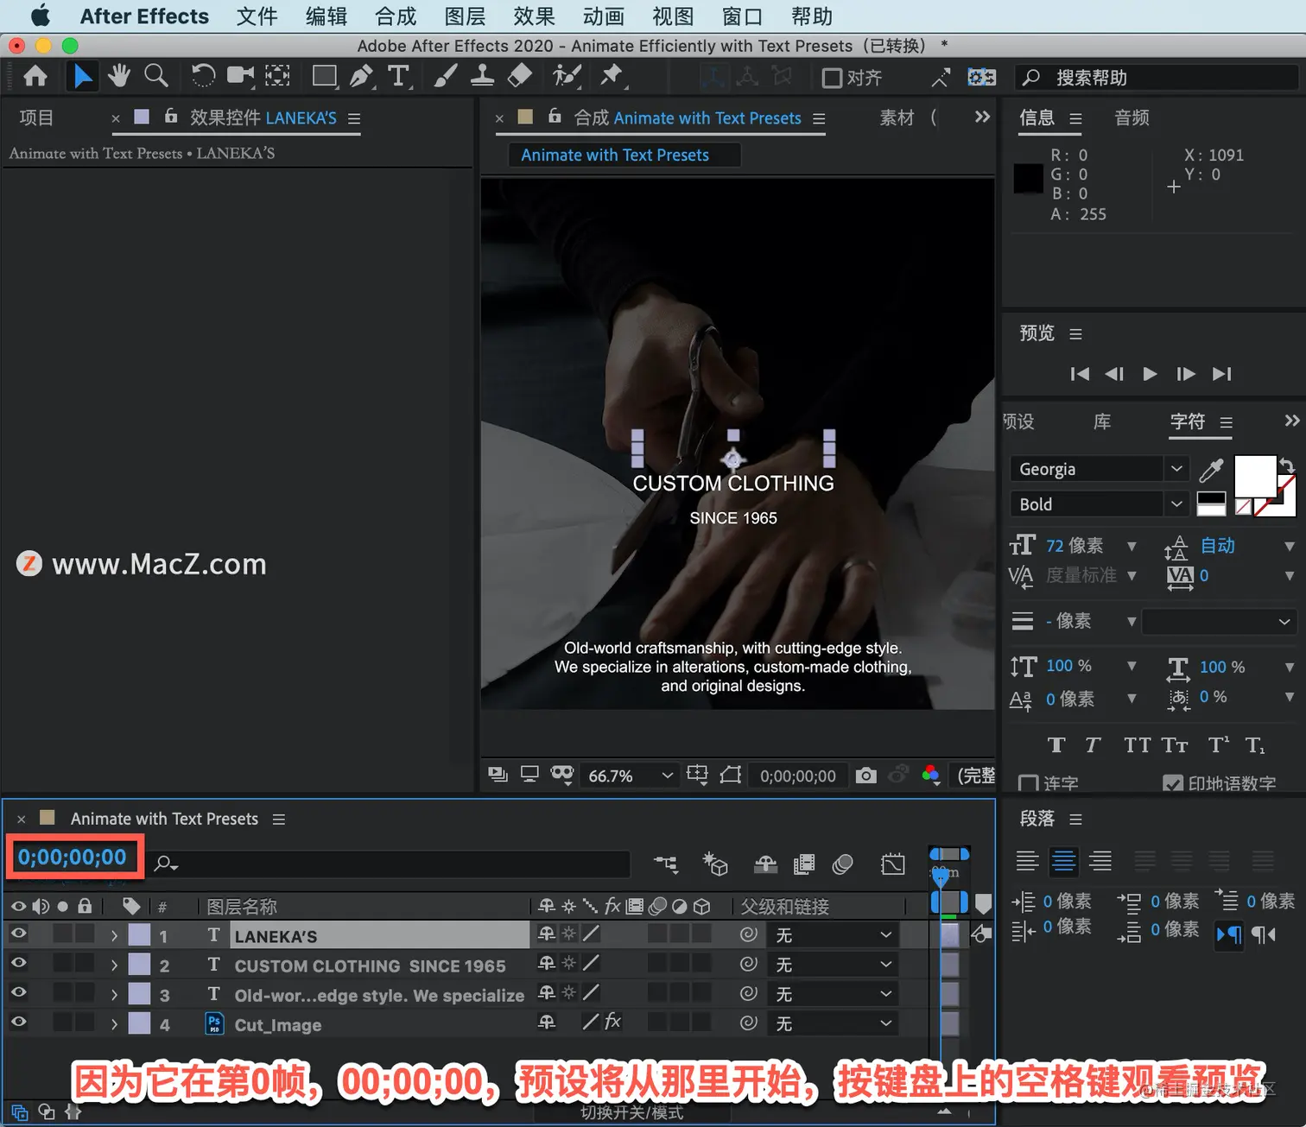Pick a color with the eyedropper in Character panel
This screenshot has width=1306, height=1127.
click(x=1211, y=470)
